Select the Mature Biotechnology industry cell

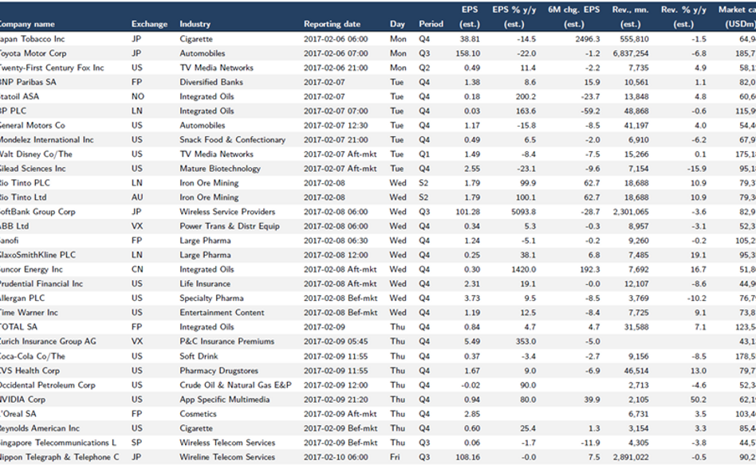tap(219, 169)
